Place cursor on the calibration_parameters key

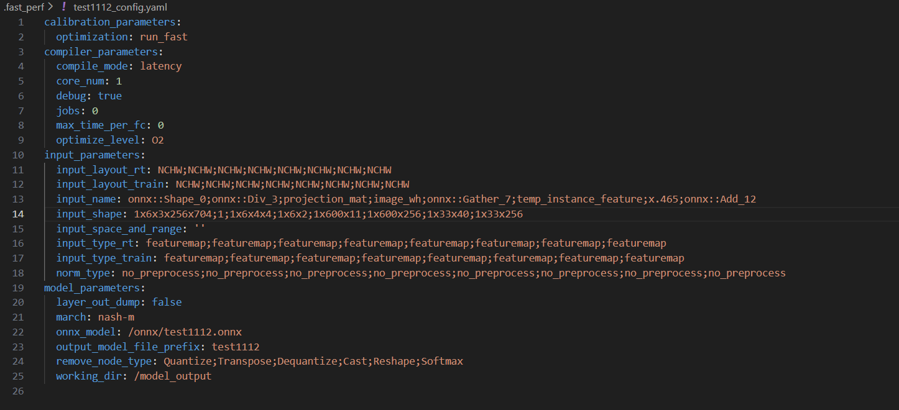pos(101,22)
